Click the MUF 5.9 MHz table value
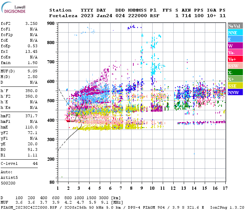 coord(92,203)
